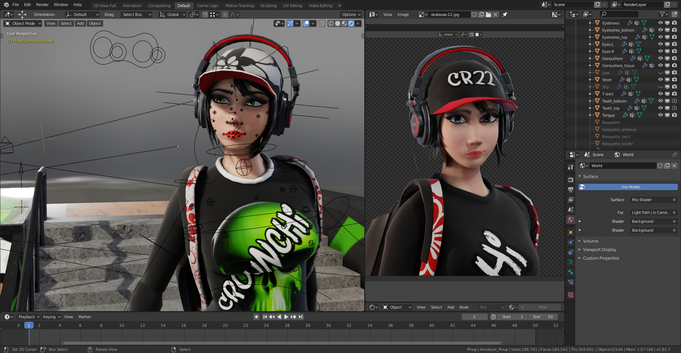Open the Bone properties tab
Image resolution: width=681 pixels, height=353 pixels.
(570, 272)
